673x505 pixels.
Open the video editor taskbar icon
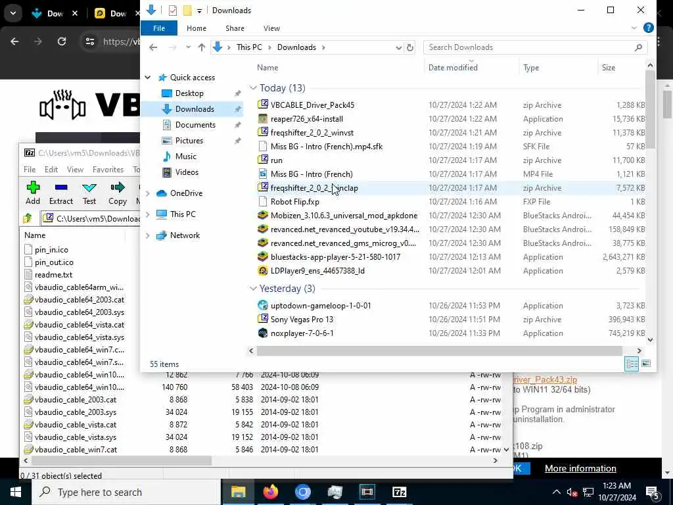point(367,492)
